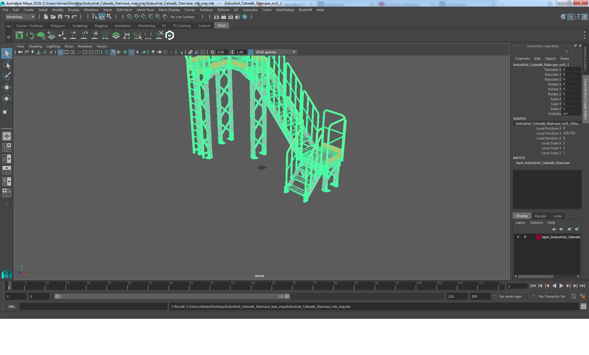Screen dimensions: 589x355
Task: Open the sRGB gamma dropdown arrow
Action: 294,52
